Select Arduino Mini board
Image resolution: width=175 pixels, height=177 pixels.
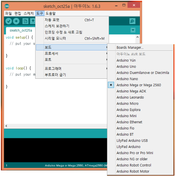pos(140,116)
